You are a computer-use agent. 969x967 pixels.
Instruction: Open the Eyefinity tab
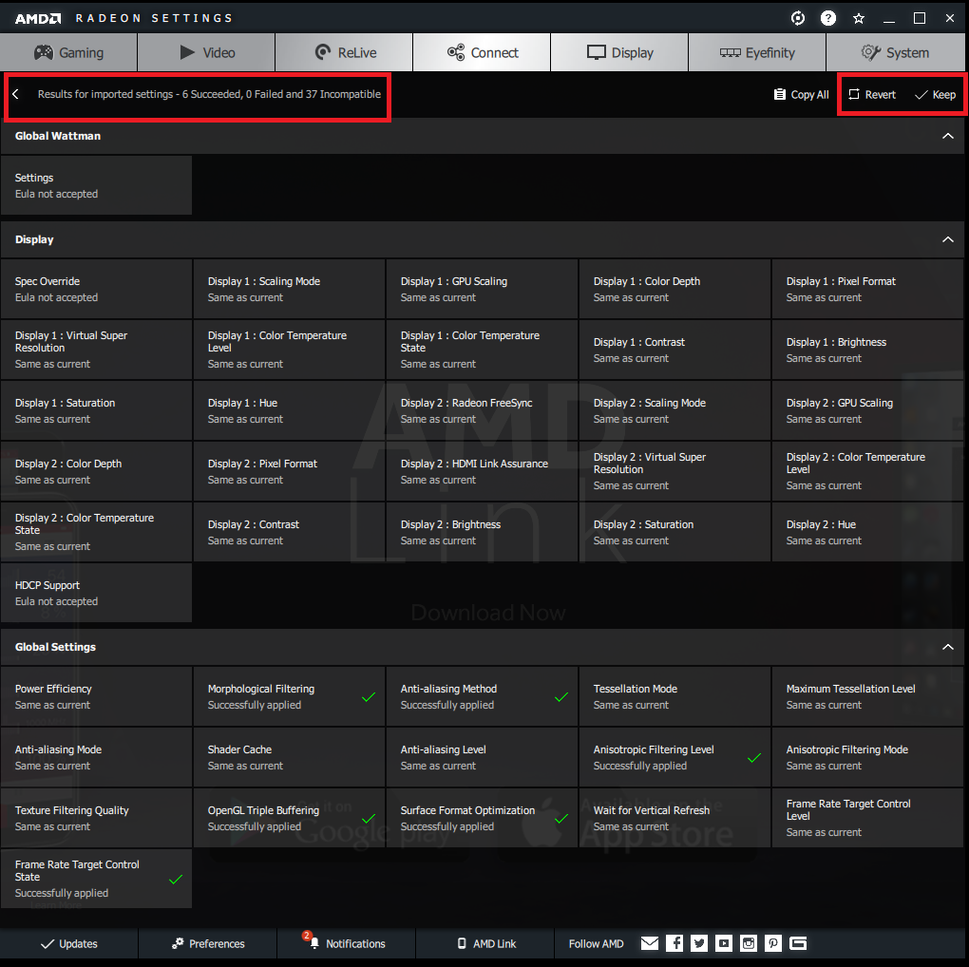tap(757, 52)
